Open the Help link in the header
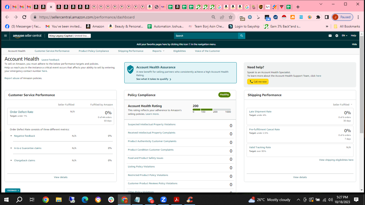 [354, 36]
